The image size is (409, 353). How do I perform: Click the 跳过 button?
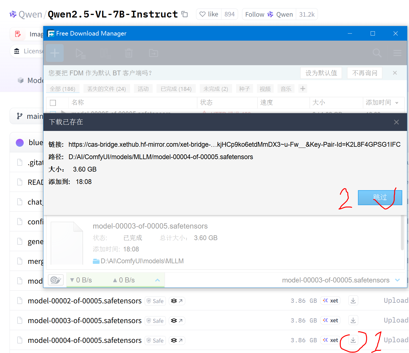click(x=380, y=198)
